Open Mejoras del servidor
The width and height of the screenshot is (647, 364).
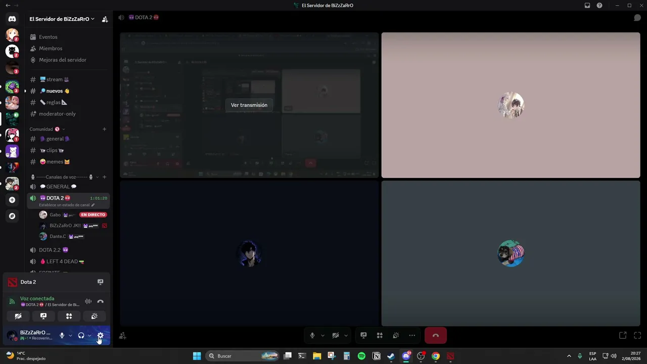pos(68,60)
